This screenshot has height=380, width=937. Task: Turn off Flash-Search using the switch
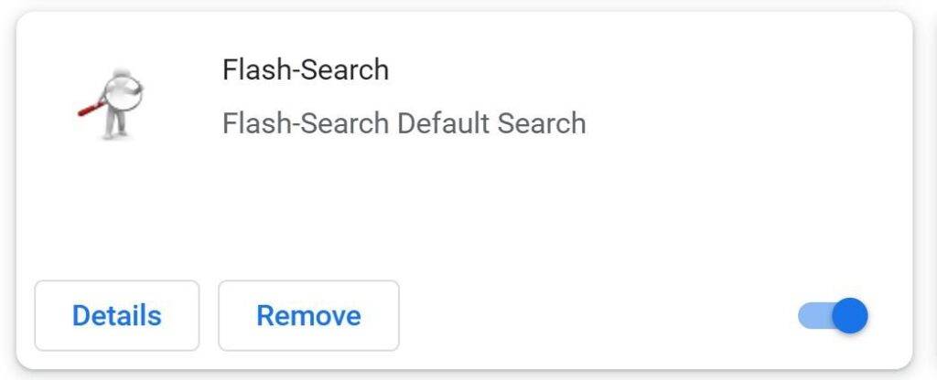[x=833, y=316]
